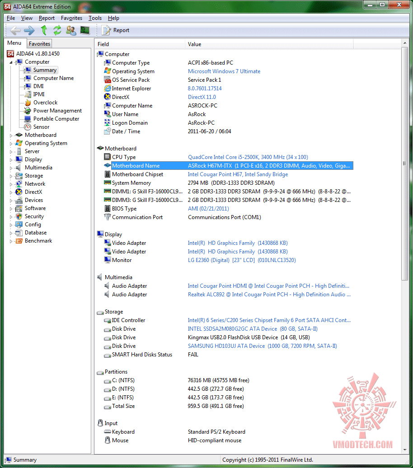
Task: Click the Refresh toolbar icon
Action: point(57,30)
